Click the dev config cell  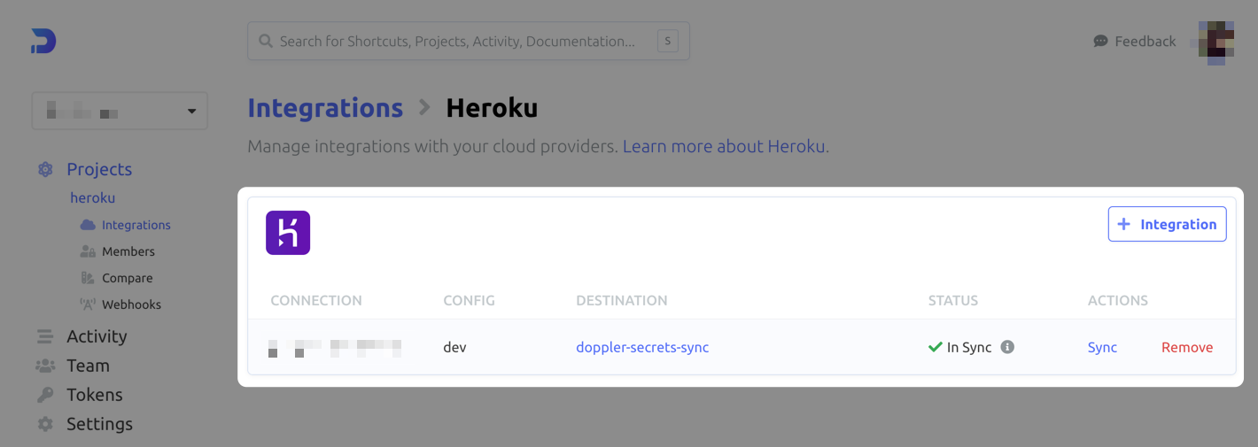[x=454, y=347]
